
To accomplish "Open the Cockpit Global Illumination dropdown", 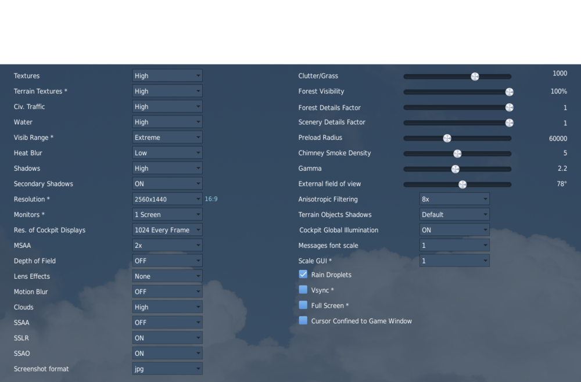I will tap(455, 229).
